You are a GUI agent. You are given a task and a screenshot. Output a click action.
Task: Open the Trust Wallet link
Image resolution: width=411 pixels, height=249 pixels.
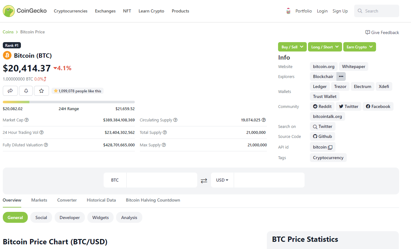325,96
